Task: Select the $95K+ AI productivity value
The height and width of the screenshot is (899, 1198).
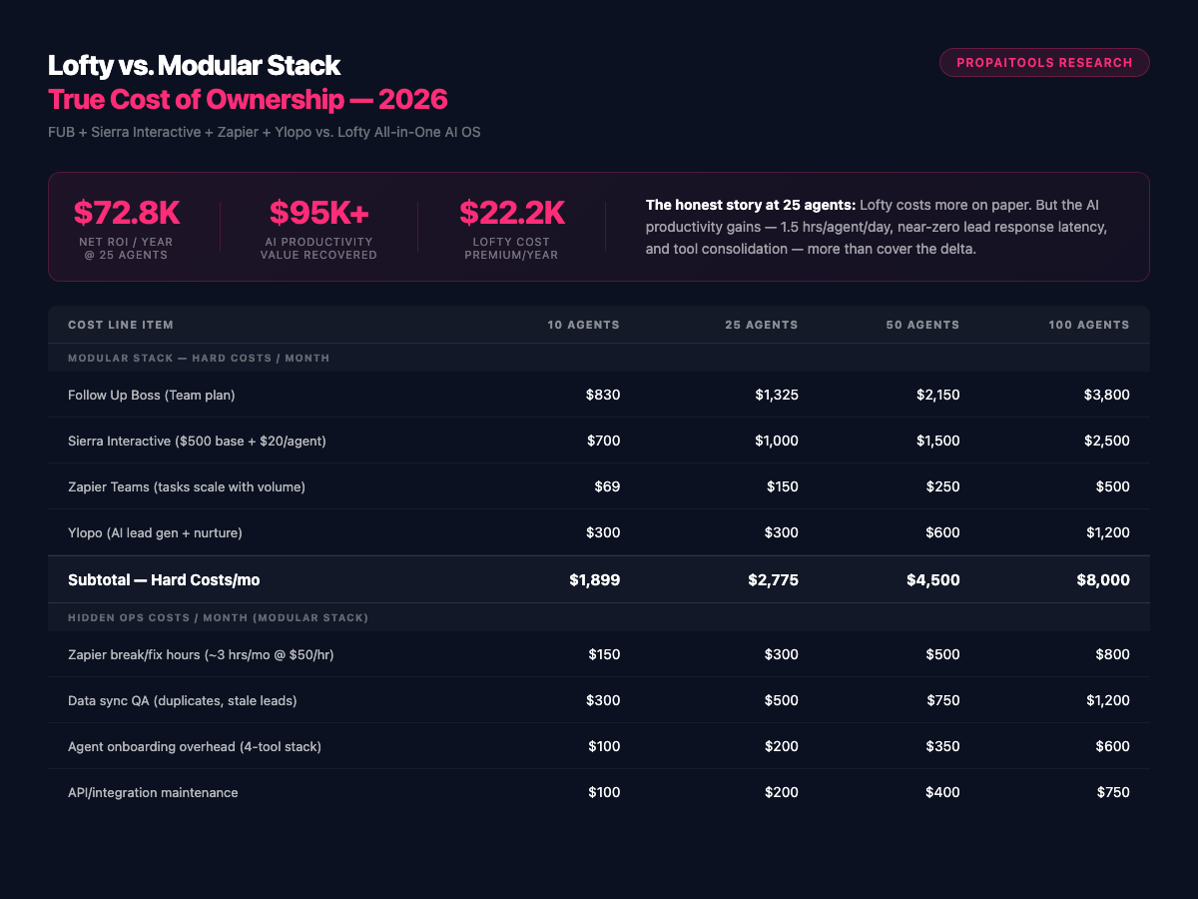Action: [x=318, y=212]
